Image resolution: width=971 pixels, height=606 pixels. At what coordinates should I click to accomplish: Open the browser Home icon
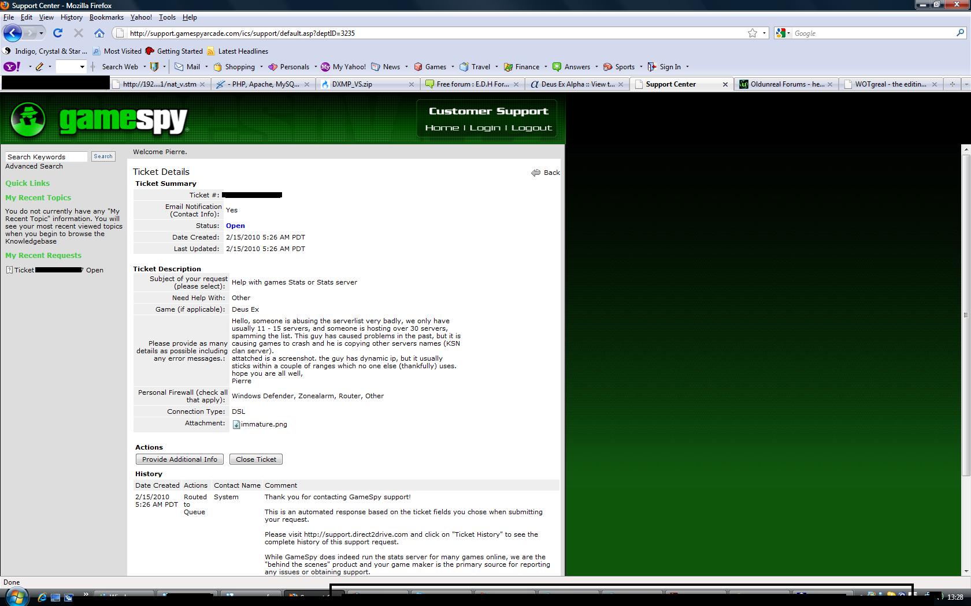click(99, 33)
